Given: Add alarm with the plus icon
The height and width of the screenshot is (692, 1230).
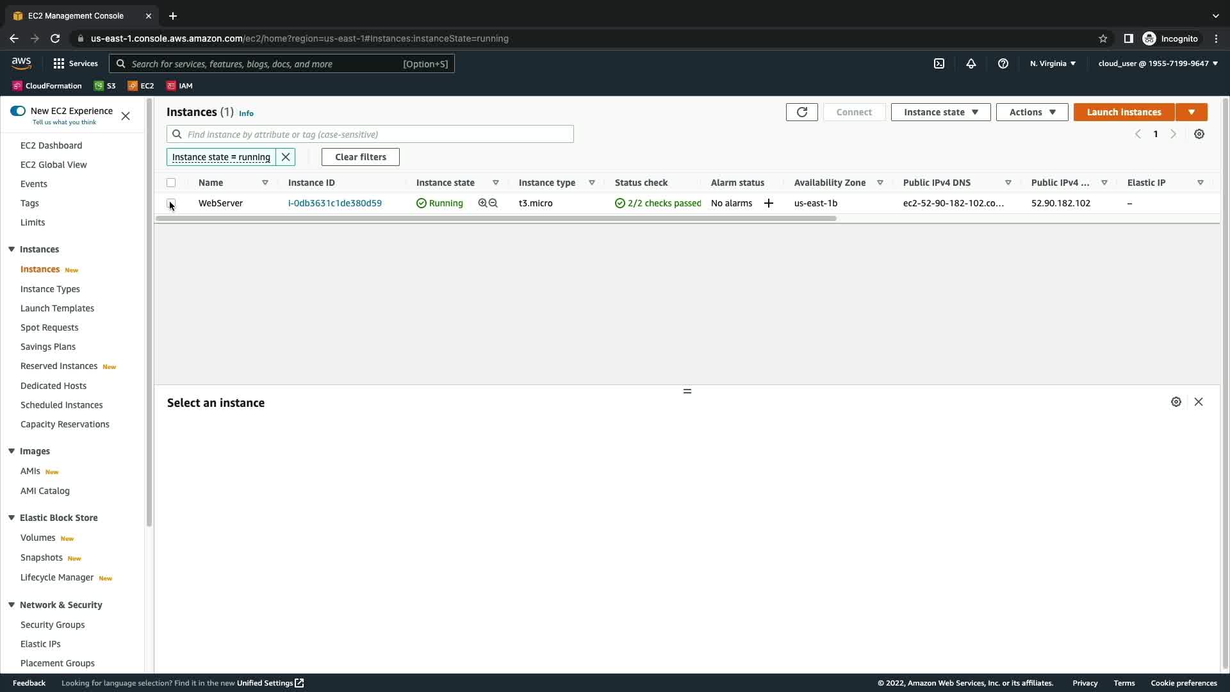Looking at the screenshot, I should pyautogui.click(x=769, y=203).
